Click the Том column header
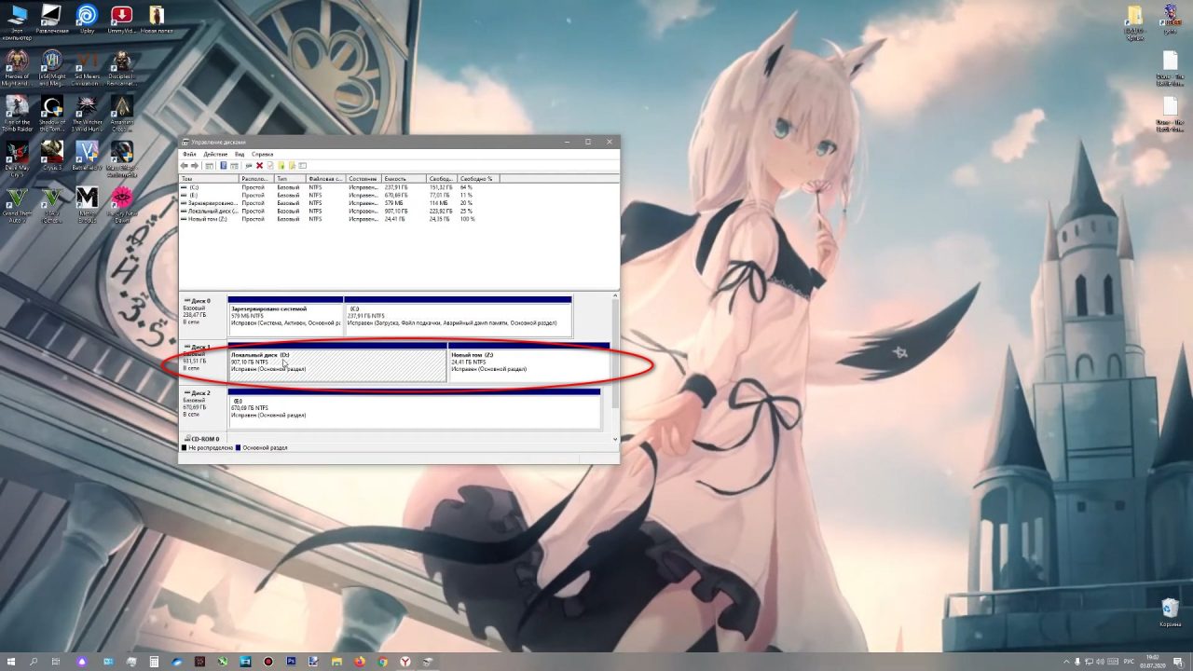This screenshot has height=671, width=1193. click(x=207, y=178)
